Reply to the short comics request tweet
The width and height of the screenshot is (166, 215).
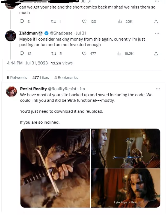(22, 21)
